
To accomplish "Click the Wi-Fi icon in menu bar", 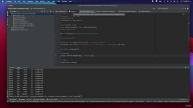I will click(x=164, y=1).
